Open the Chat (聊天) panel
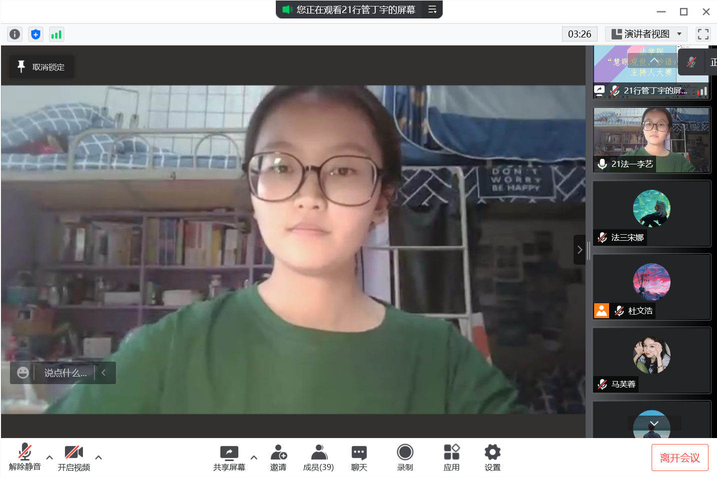This screenshot has width=717, height=477. (x=359, y=458)
